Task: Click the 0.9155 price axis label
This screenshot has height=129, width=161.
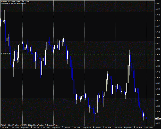Action: (x=158, y=9)
